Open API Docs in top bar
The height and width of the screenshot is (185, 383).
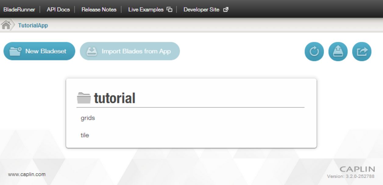pyautogui.click(x=58, y=9)
